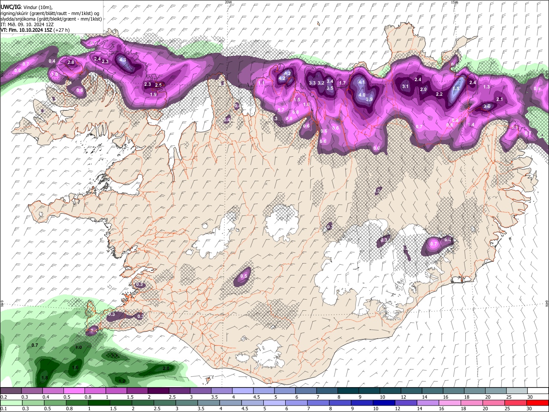The image size is (549, 412).
Task: Click the '3.9' snowfall value on the map
Action: pyautogui.click(x=369, y=99)
